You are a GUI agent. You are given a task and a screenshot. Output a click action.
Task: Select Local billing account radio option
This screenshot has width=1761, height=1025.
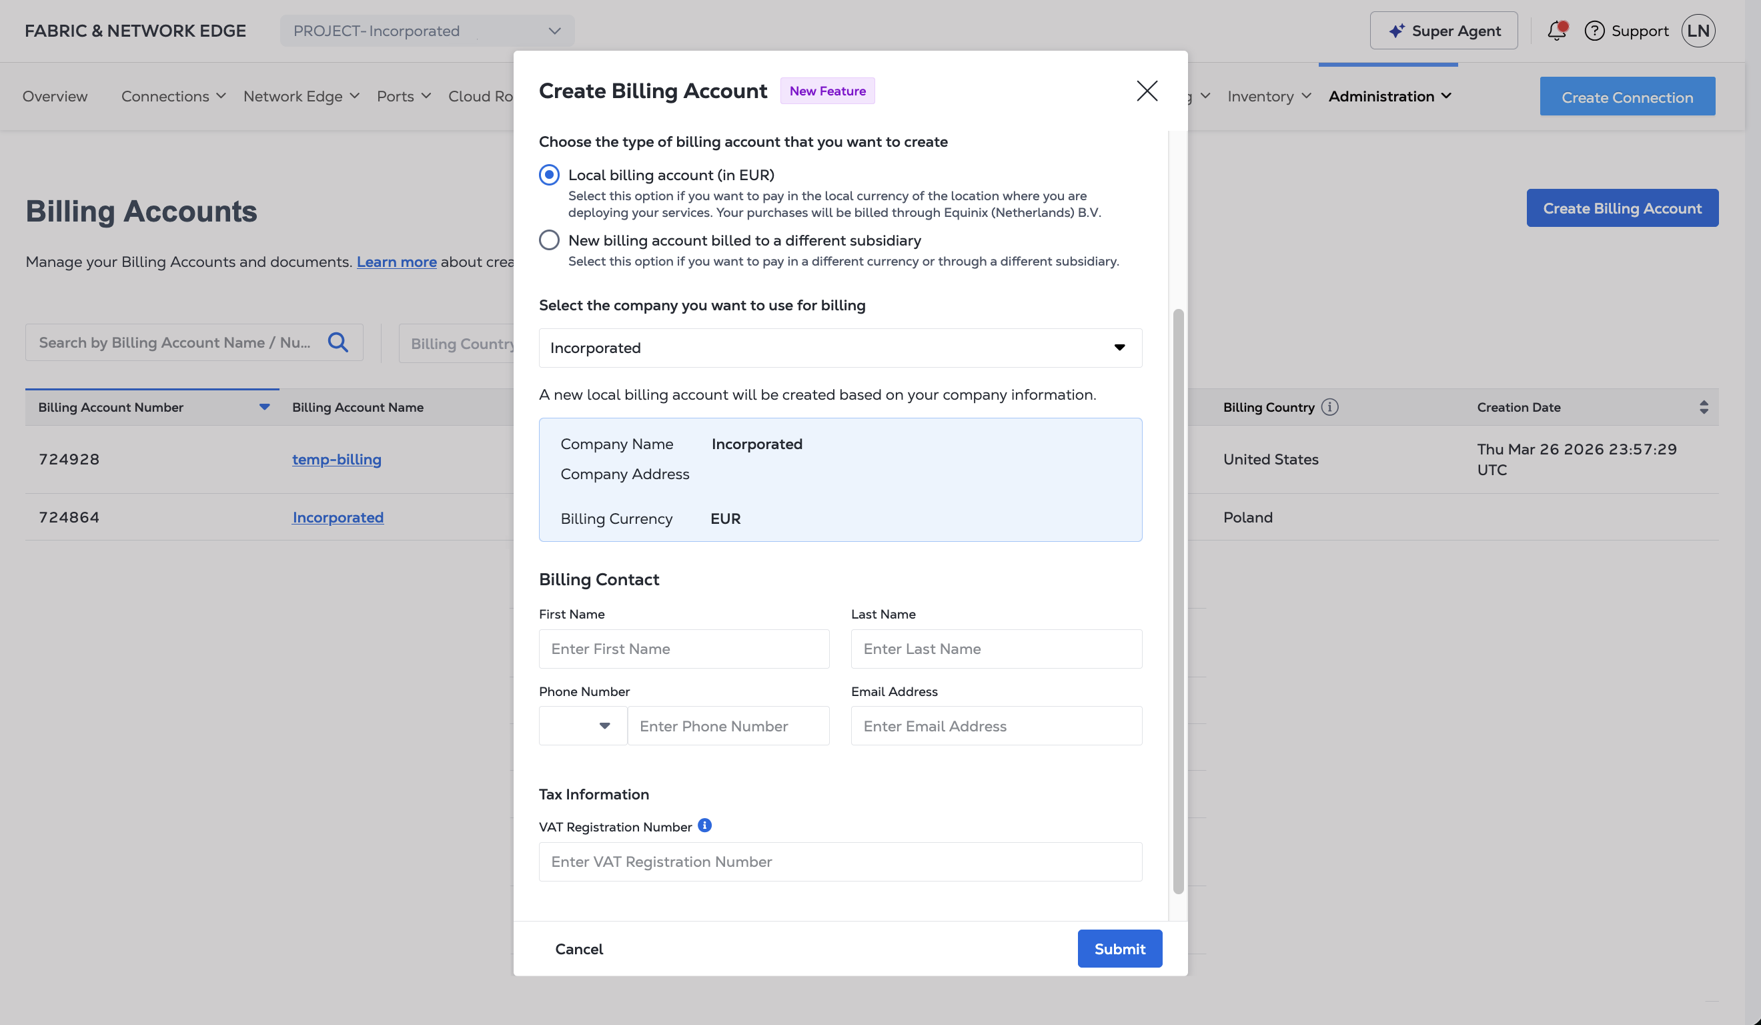coord(549,175)
